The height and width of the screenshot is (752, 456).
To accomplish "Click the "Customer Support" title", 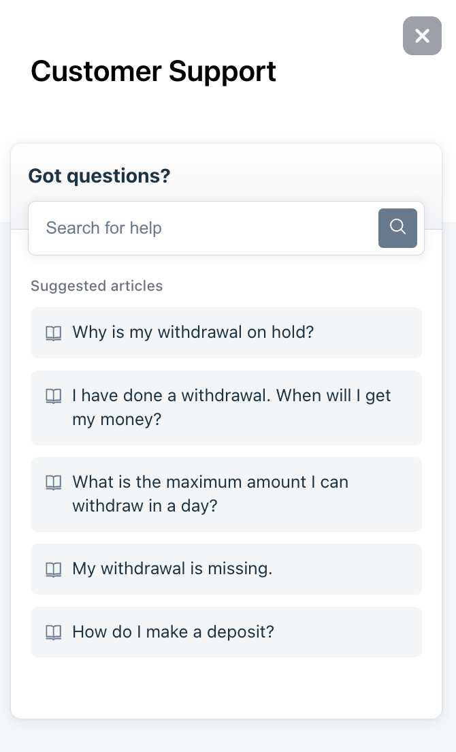I will pyautogui.click(x=153, y=71).
